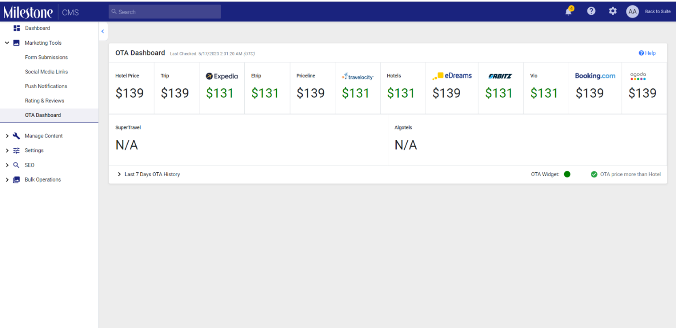This screenshot has height=328, width=676.
Task: Click the Trip $139 price
Action: coord(175,93)
